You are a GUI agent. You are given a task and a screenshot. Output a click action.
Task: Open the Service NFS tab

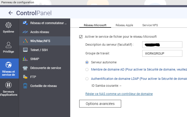pyautogui.click(x=150, y=25)
